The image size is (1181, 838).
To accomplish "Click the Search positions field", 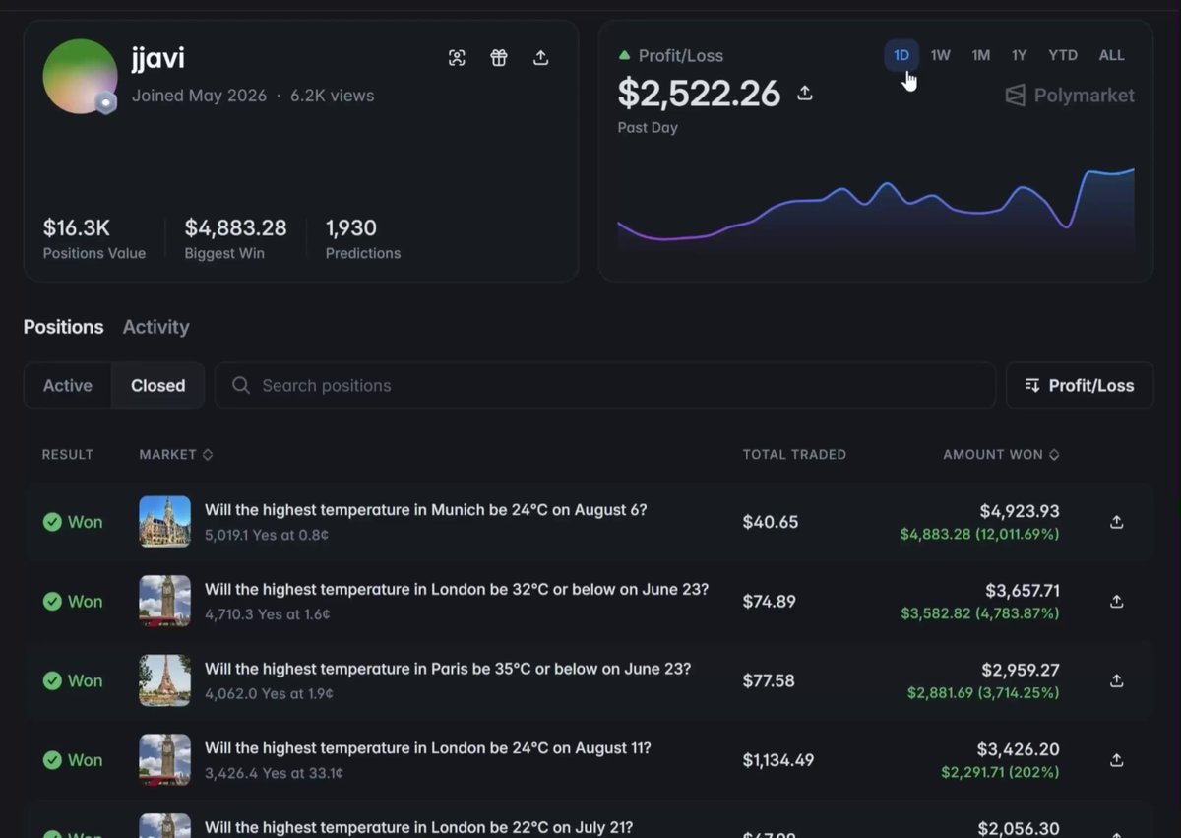I will [605, 386].
